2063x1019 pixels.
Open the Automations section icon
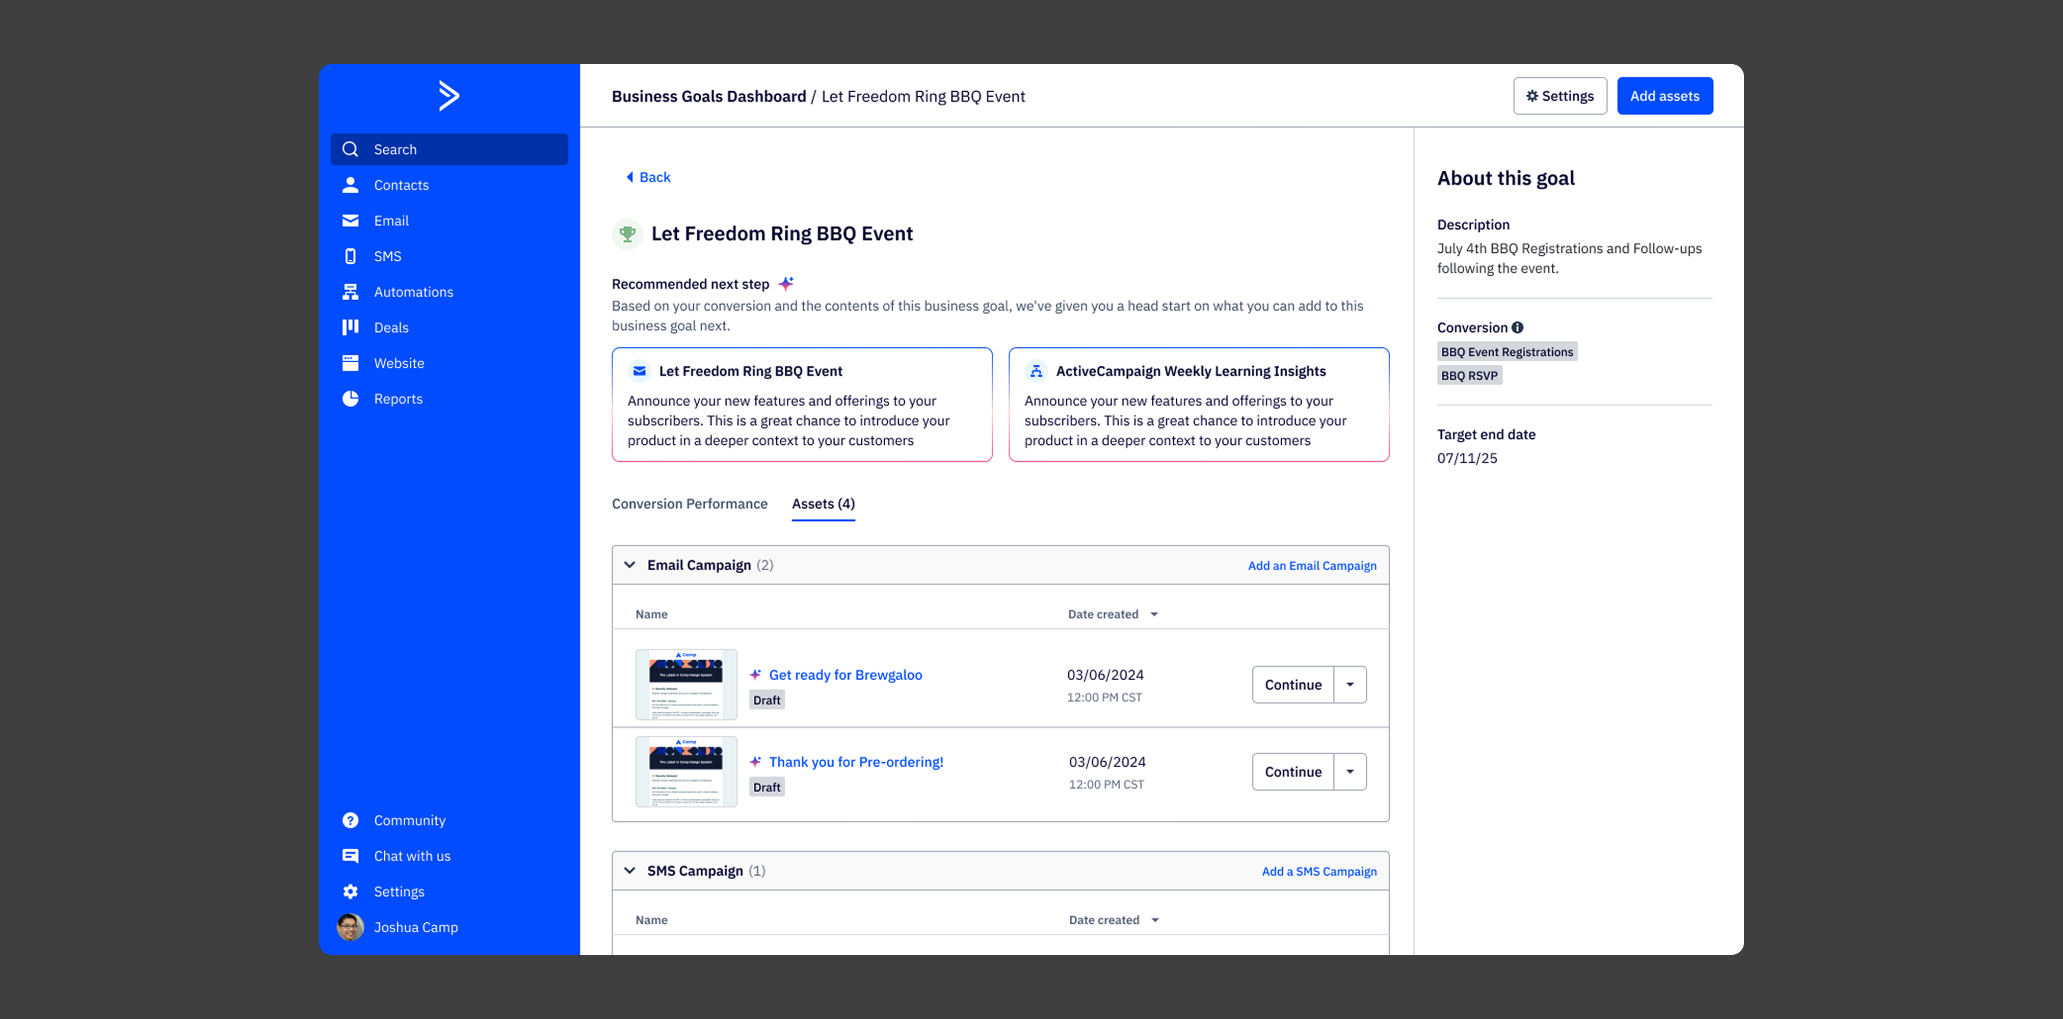[350, 292]
